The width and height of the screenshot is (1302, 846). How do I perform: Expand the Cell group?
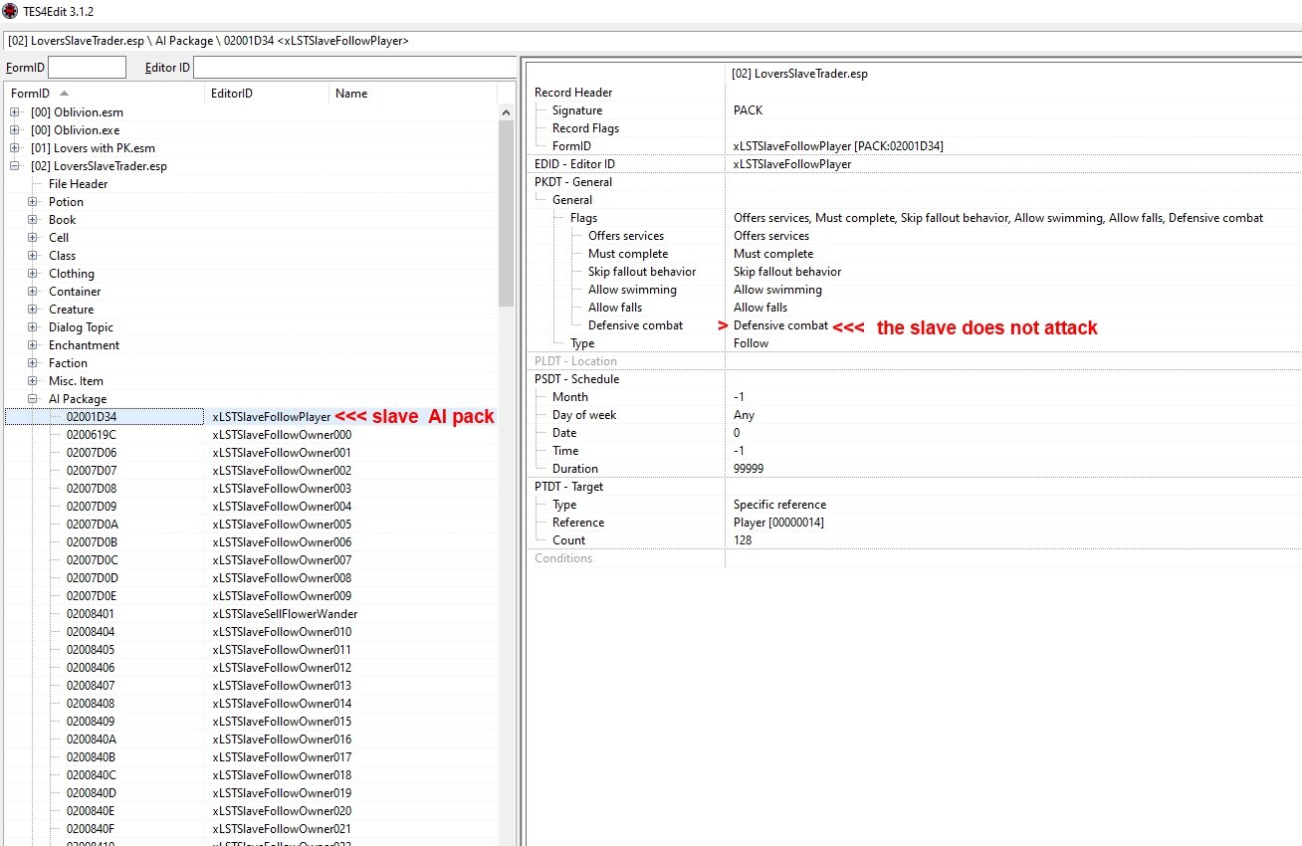point(33,238)
